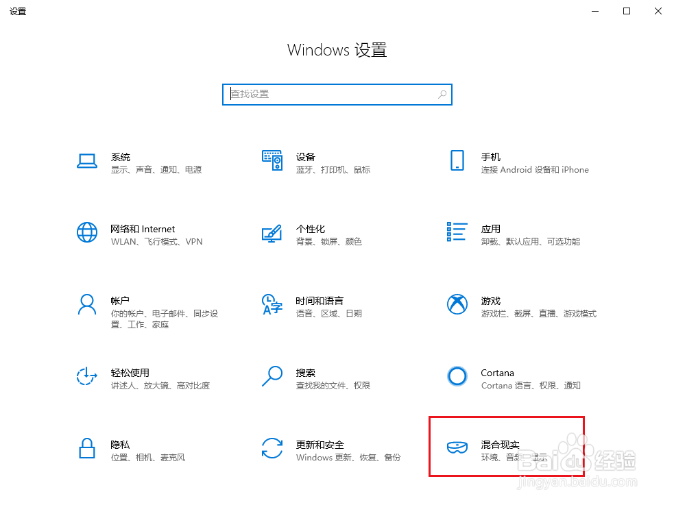Click description 显示、声音、通知、电源

pos(156,170)
